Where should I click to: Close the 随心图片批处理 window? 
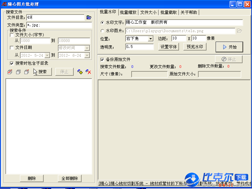(x=247, y=4)
